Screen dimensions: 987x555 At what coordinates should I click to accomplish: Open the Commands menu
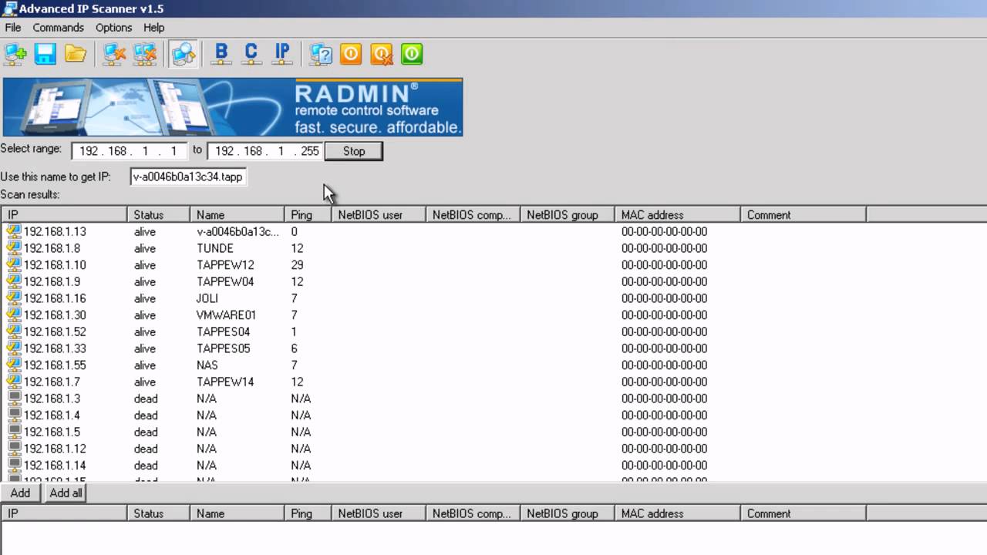pyautogui.click(x=58, y=28)
